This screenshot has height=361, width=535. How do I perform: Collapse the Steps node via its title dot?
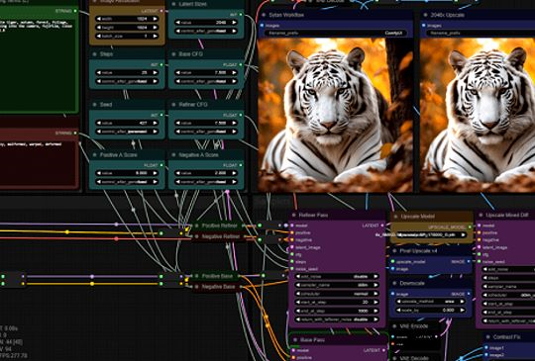(x=94, y=54)
